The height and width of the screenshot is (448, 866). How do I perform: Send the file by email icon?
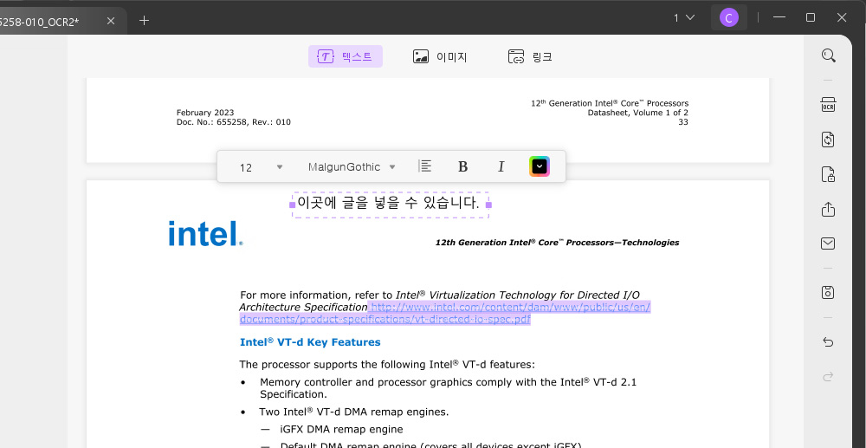(x=828, y=243)
